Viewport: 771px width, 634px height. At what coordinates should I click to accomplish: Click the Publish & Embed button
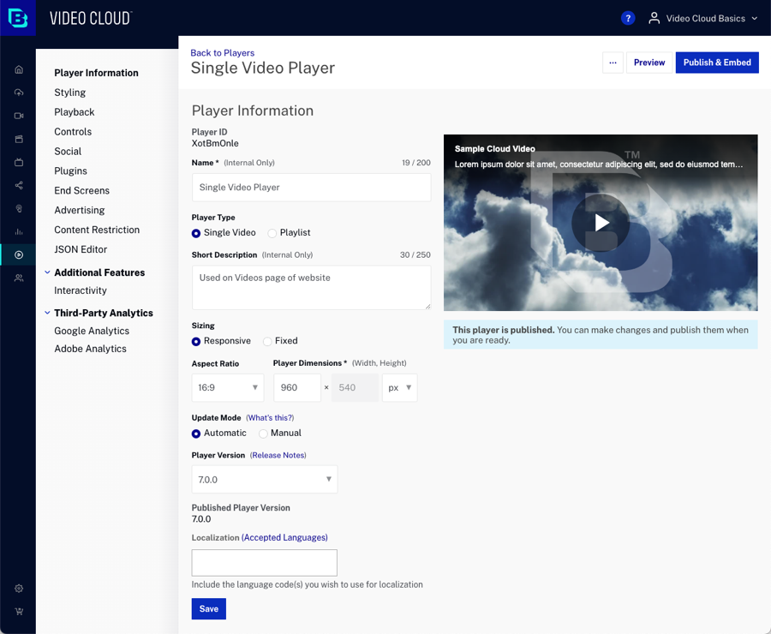(717, 63)
